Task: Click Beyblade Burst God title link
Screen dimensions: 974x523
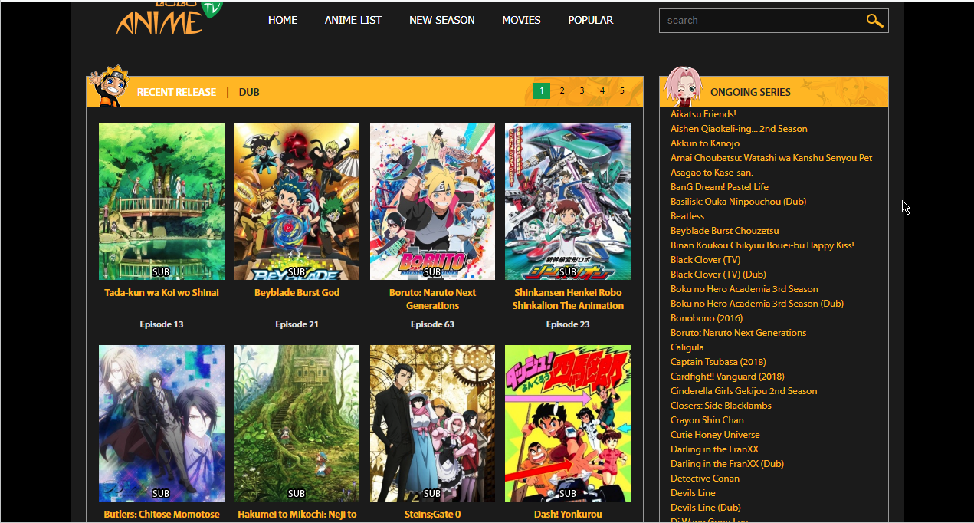Action: (297, 293)
